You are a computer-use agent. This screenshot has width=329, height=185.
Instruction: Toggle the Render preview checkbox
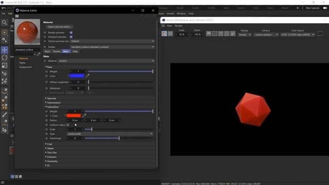71,32
